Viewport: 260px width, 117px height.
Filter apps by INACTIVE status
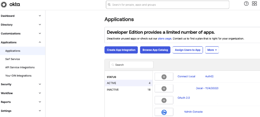pyautogui.click(x=113, y=90)
